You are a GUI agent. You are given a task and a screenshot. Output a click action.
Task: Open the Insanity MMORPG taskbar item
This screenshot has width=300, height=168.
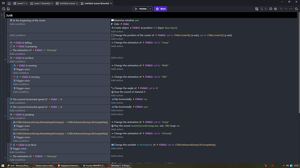tap(94, 166)
